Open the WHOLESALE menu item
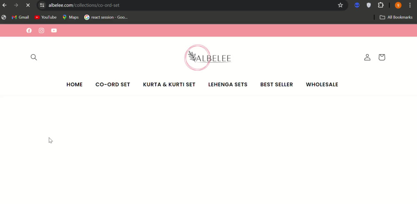This screenshot has width=417, height=204. (322, 85)
